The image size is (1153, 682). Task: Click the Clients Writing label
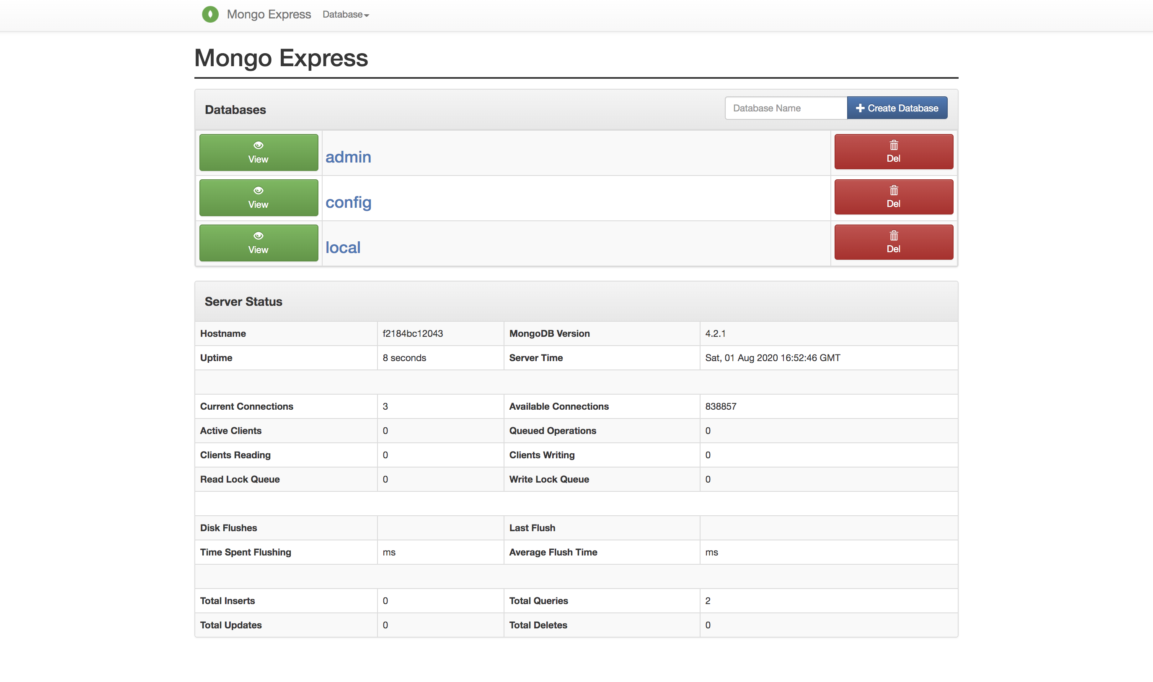point(542,455)
